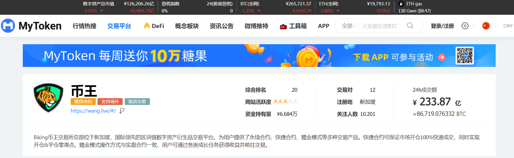Click the red arrow beside -1.88%
This screenshot has width=514, height=158.
point(338,11)
